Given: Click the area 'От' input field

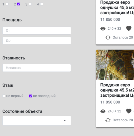Looking at the screenshot, I should 37,31.
